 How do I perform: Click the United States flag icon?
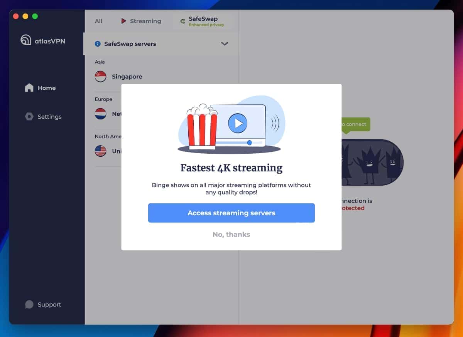point(101,151)
